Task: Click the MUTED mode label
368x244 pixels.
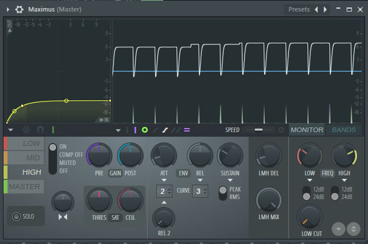Action: 67,163
